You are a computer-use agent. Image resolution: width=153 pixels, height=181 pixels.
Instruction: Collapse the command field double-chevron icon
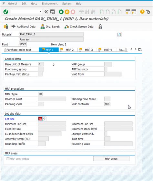(x=46, y=12)
